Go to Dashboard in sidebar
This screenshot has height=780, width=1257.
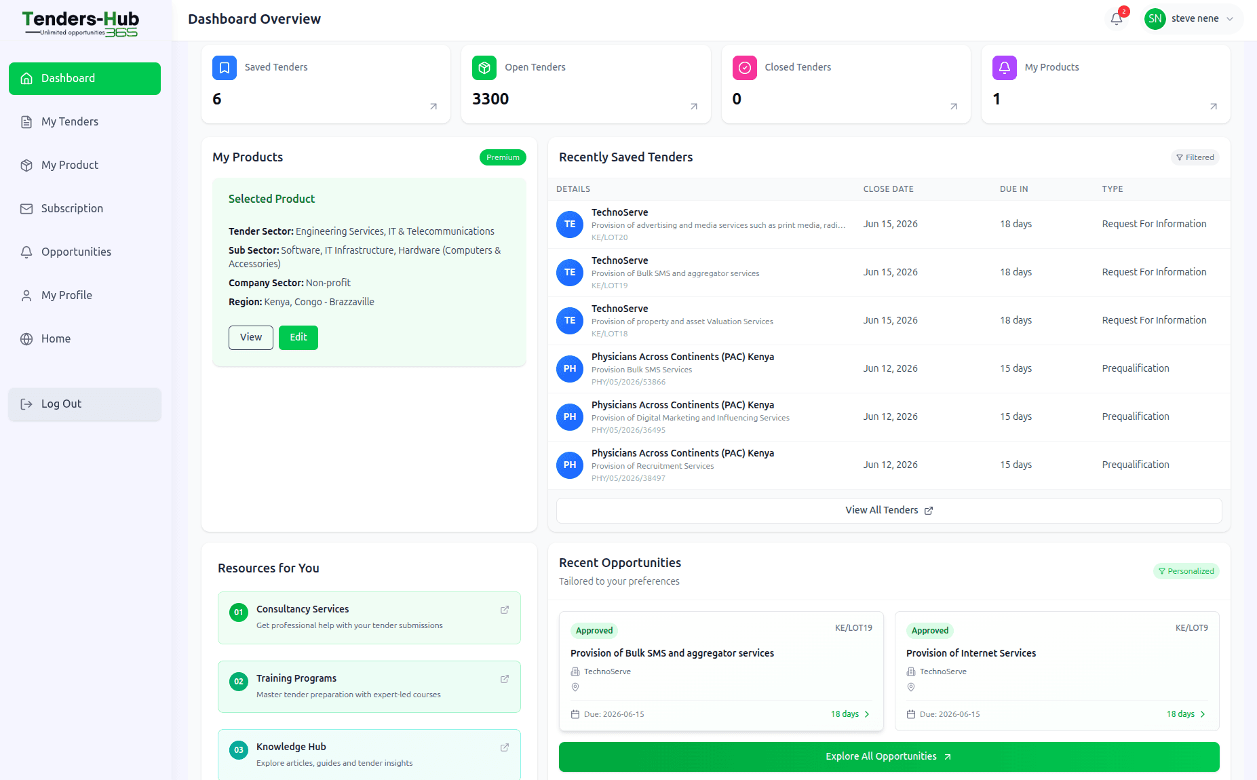point(85,79)
